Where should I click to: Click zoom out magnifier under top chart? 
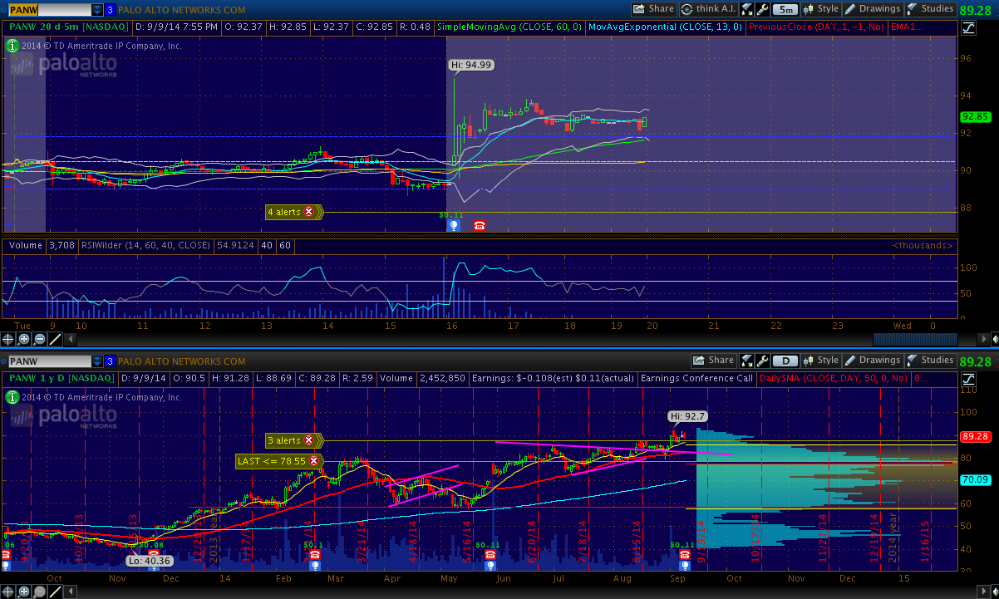(x=40, y=339)
